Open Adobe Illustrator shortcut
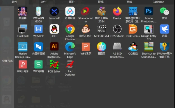 (54, 46)
